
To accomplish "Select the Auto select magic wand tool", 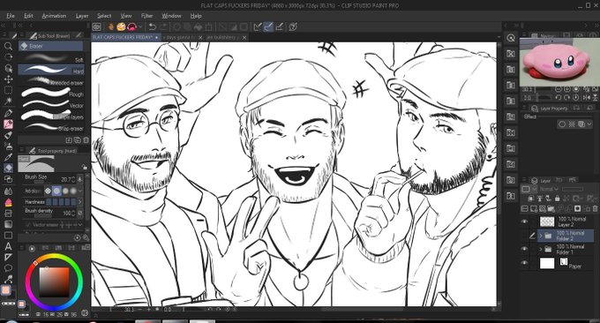I will (x=8, y=101).
